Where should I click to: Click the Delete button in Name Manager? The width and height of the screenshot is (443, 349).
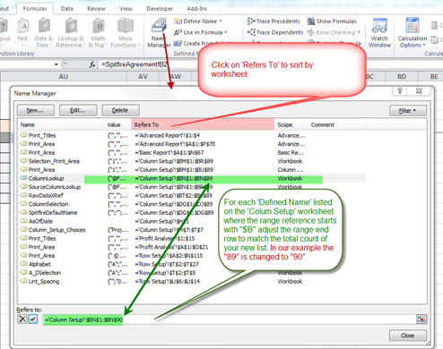pyautogui.click(x=120, y=110)
